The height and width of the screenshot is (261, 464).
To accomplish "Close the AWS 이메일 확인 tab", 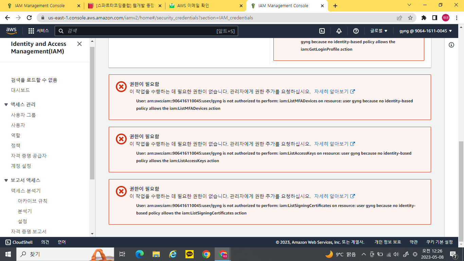I will tap(241, 6).
